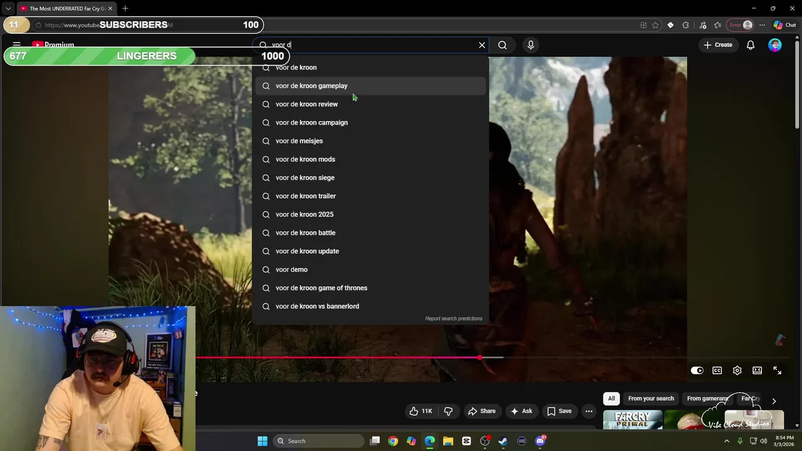The height and width of the screenshot is (451, 802).
Task: Clear the search box with the X
Action: [x=482, y=45]
